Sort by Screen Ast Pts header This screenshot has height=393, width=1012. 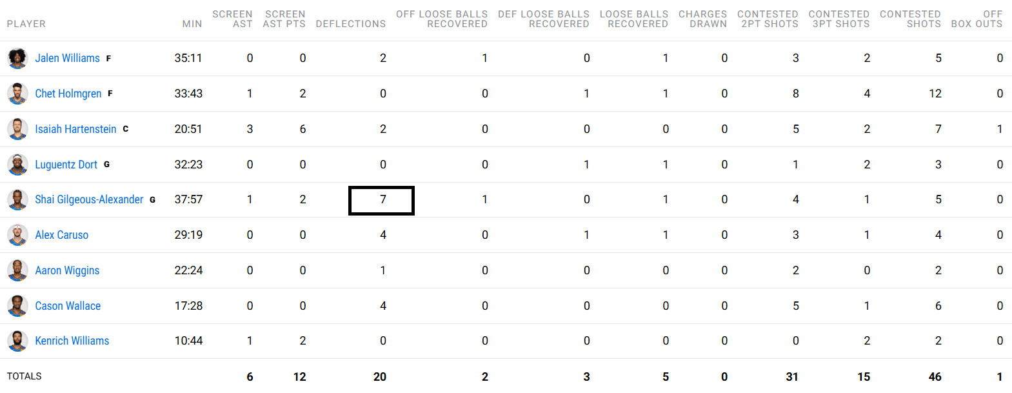(284, 19)
